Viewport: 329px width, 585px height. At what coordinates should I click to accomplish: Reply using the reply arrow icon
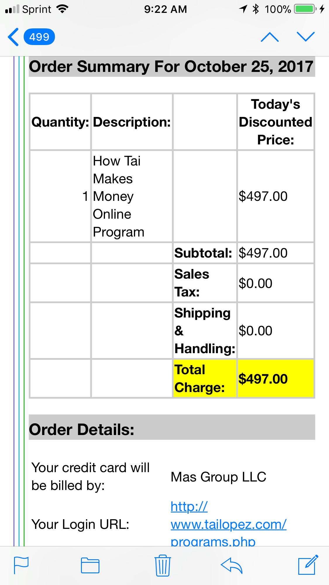(232, 565)
